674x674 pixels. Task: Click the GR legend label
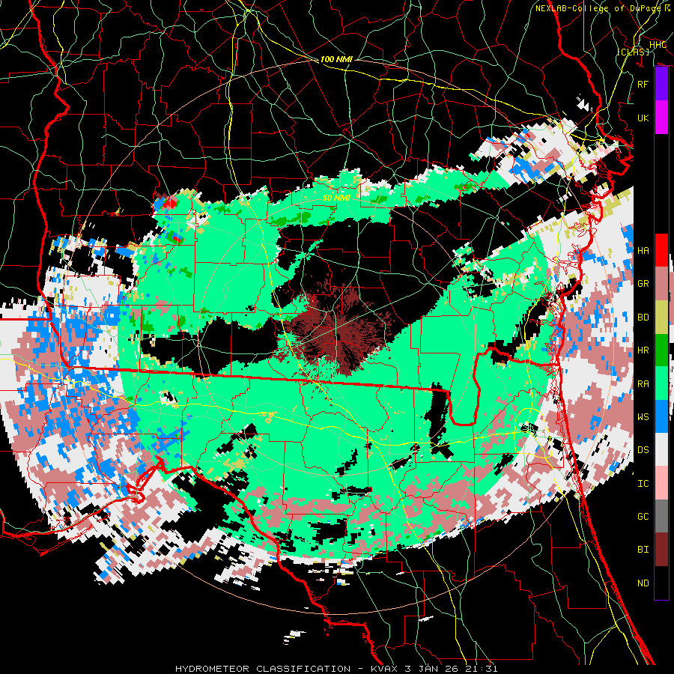(x=643, y=284)
